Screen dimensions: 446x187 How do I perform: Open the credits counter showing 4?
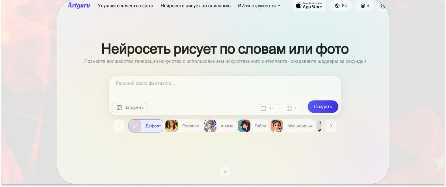tap(365, 6)
